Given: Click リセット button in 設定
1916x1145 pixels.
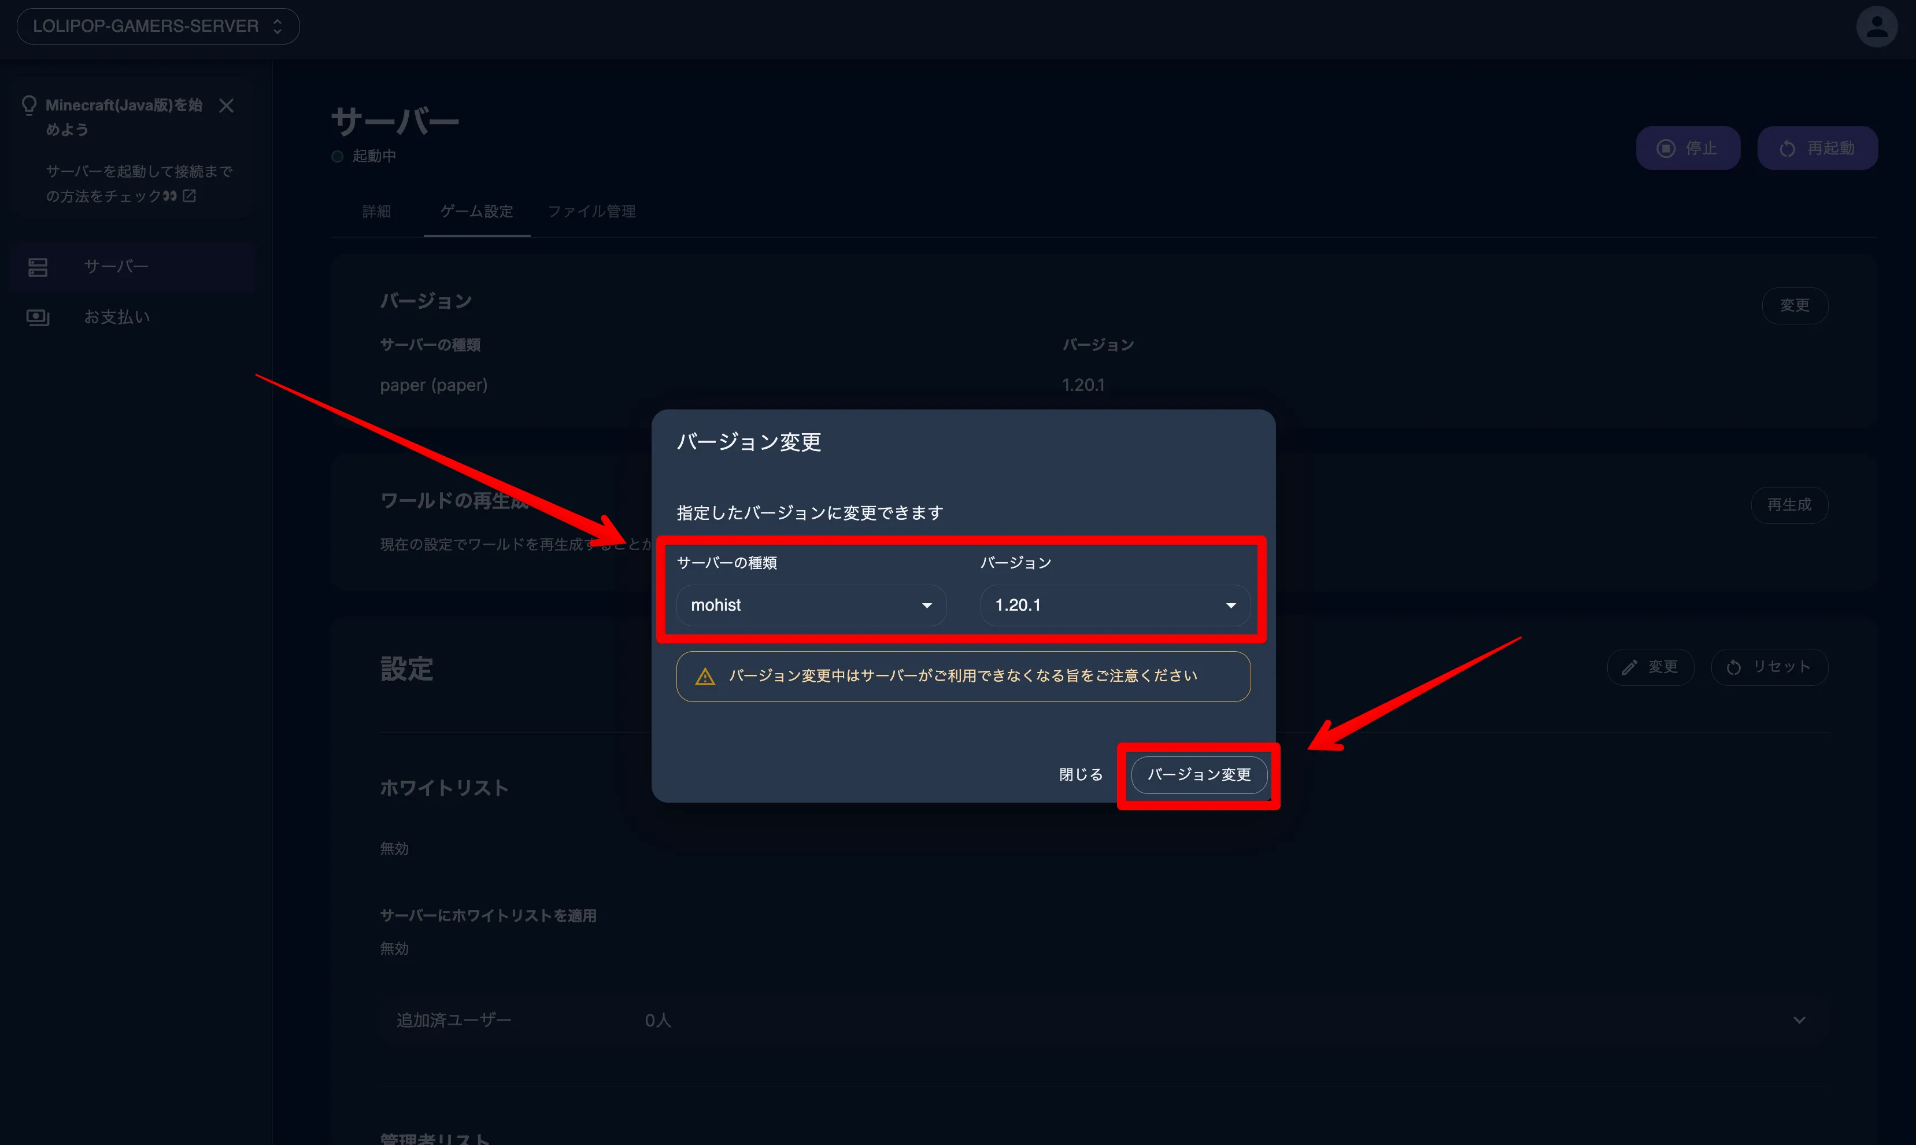Looking at the screenshot, I should coord(1770,667).
